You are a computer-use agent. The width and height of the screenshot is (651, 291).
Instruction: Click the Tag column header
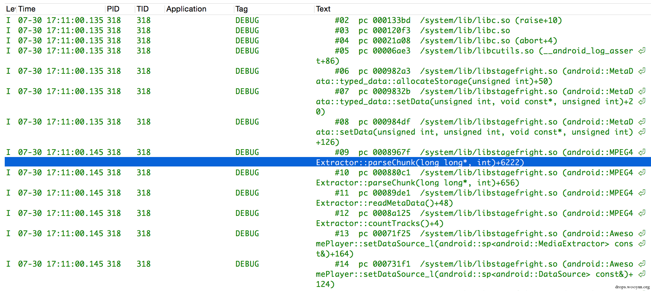click(x=274, y=9)
